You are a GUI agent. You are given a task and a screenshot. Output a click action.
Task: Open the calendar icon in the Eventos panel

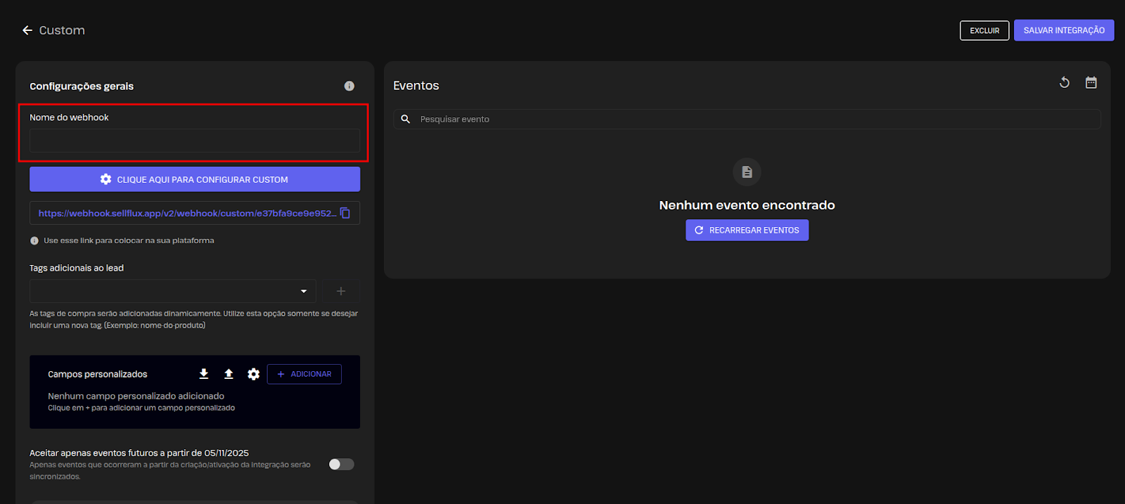(1091, 83)
